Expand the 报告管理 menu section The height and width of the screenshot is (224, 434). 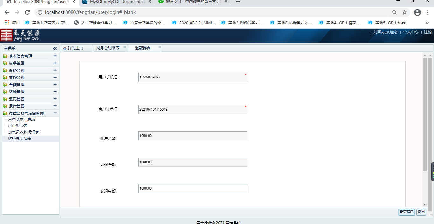(x=55, y=106)
